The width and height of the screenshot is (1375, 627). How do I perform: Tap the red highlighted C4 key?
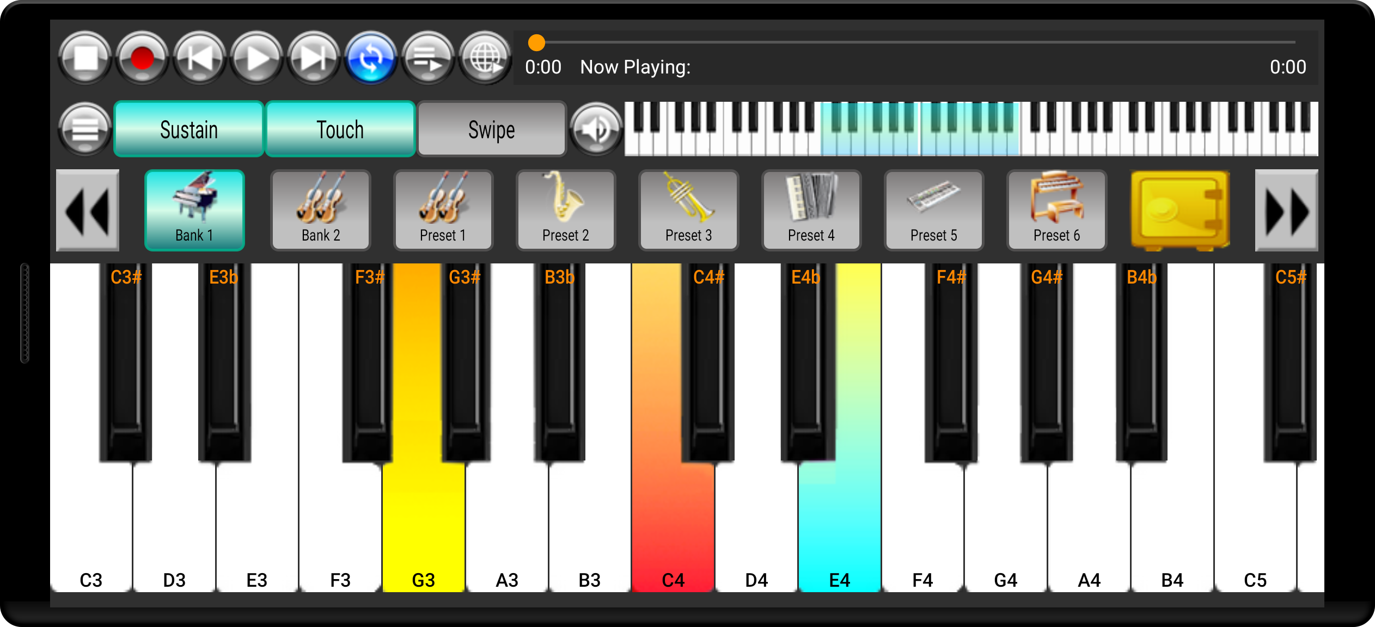coord(673,528)
